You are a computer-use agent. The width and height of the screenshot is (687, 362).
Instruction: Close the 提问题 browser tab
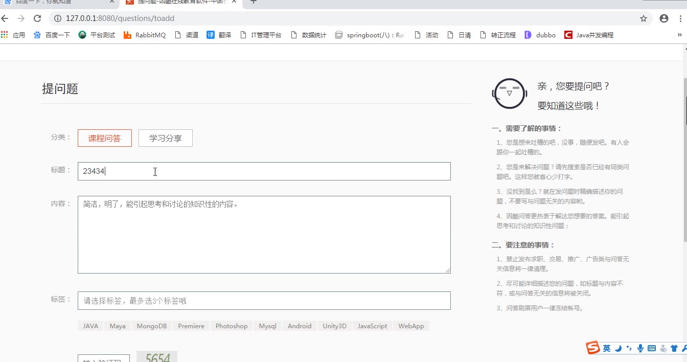233,2
